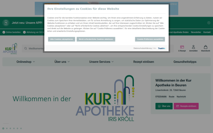213x133 pixels.
Task: Select the fifth carousel dot
Action: 17,128
